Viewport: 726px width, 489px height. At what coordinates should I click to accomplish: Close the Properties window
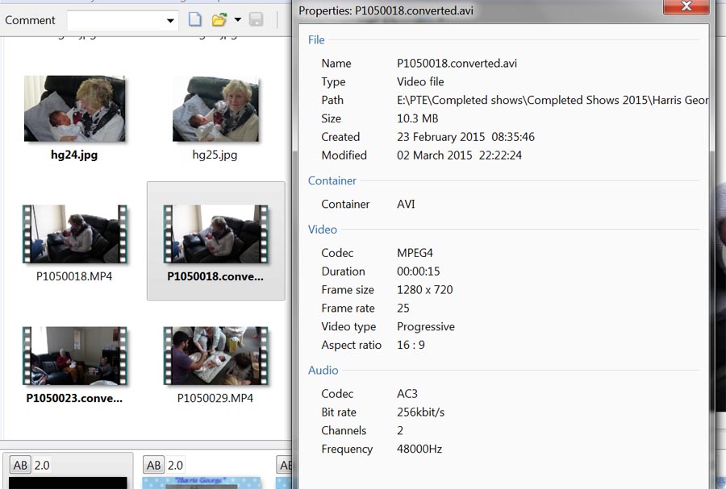686,7
